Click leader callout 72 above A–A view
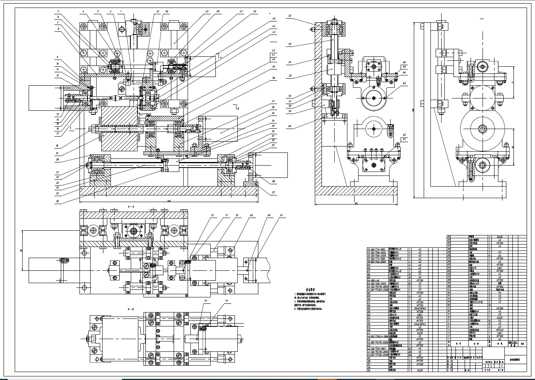Screen dimensions: 535x380 [212, 215]
